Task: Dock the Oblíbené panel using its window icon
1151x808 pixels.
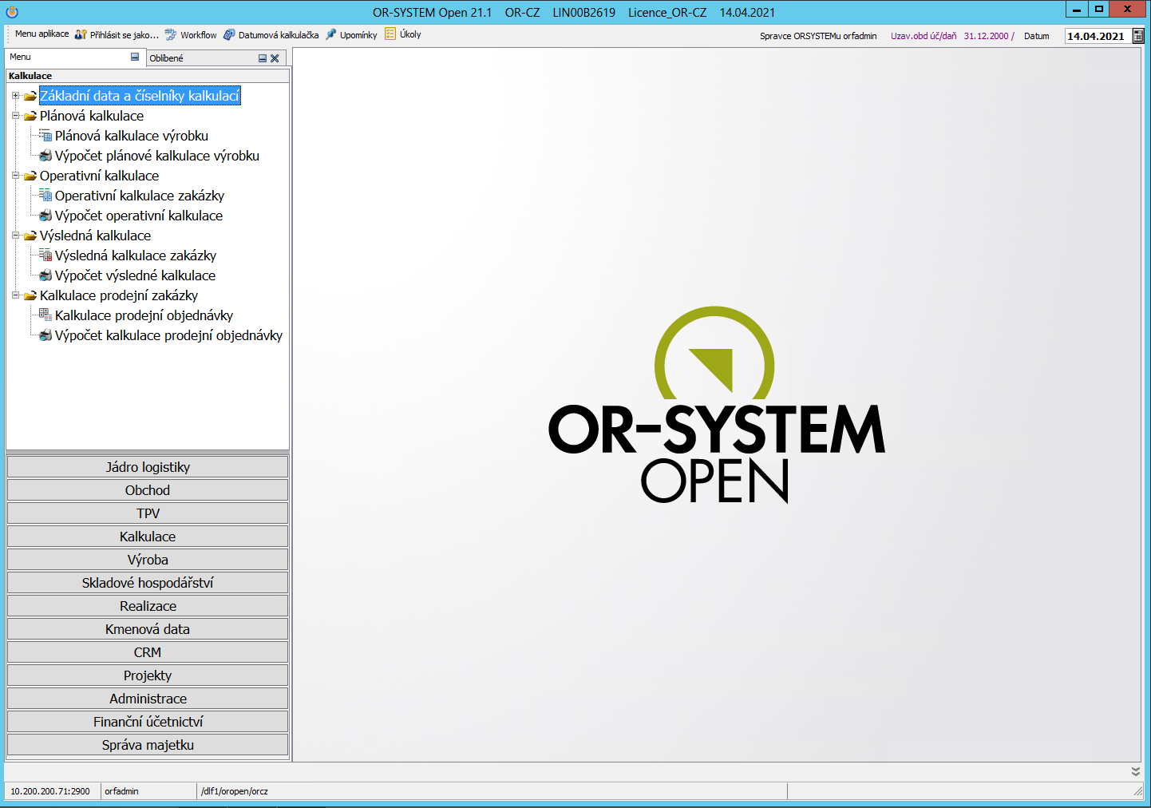Action: coord(263,58)
